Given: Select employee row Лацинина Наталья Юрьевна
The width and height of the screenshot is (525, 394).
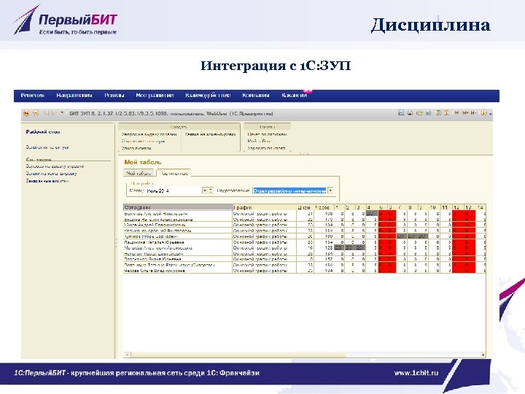Looking at the screenshot, I should (x=304, y=242).
